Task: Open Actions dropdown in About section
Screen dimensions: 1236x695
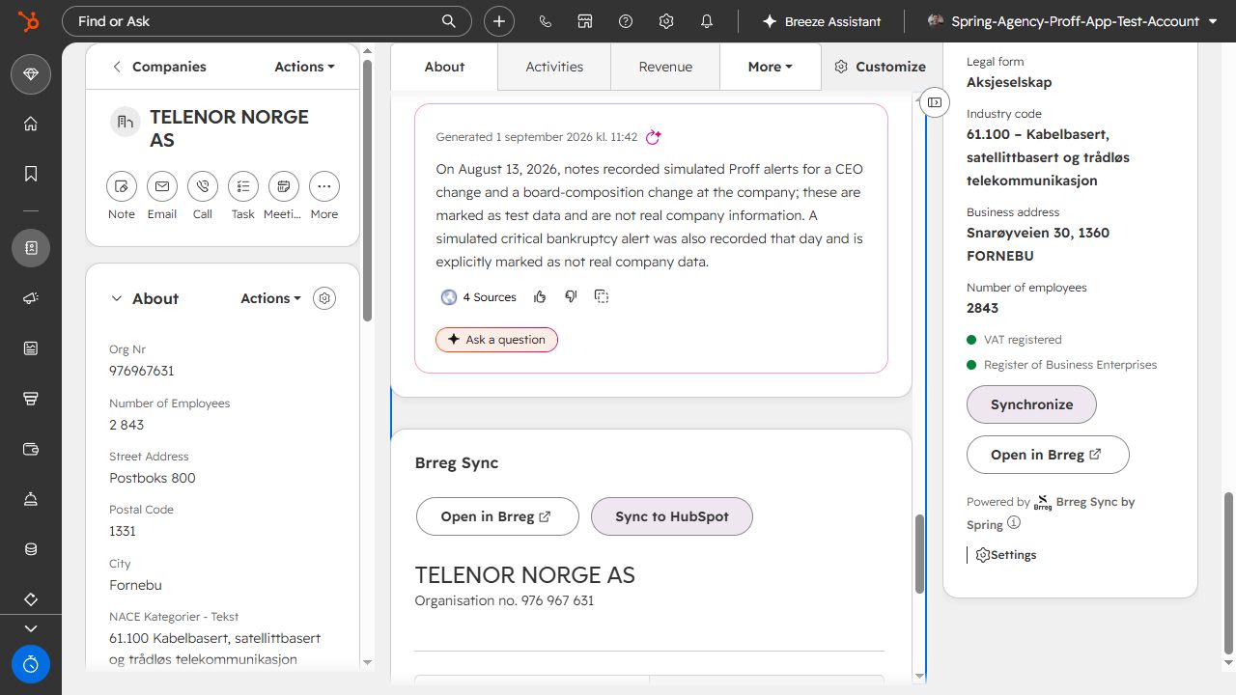Action: tap(270, 298)
